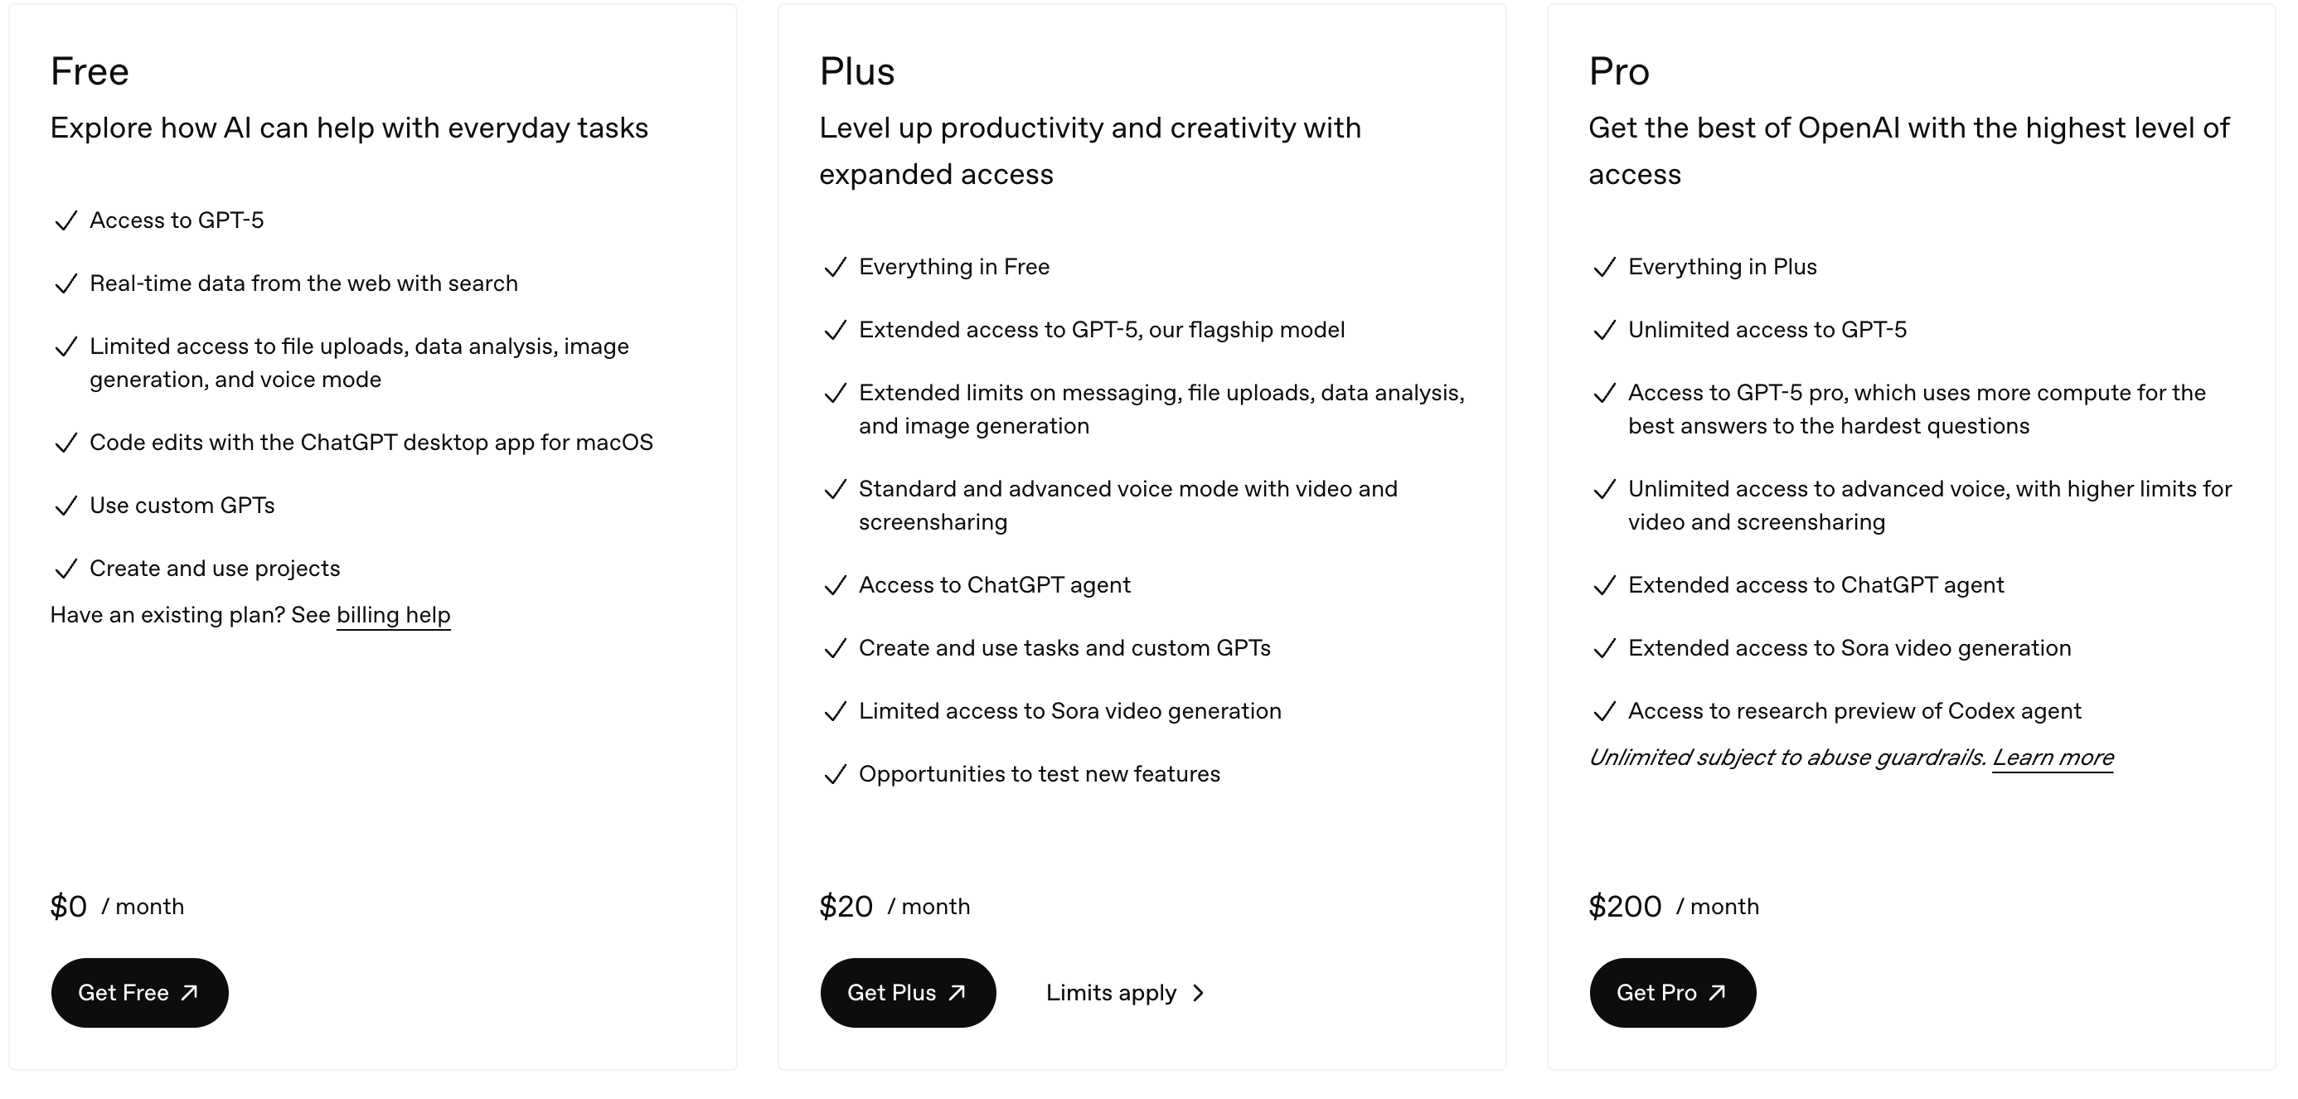Click checkmark next to Access to ChatGPT agent
2298x1099 pixels.
pyautogui.click(x=835, y=585)
